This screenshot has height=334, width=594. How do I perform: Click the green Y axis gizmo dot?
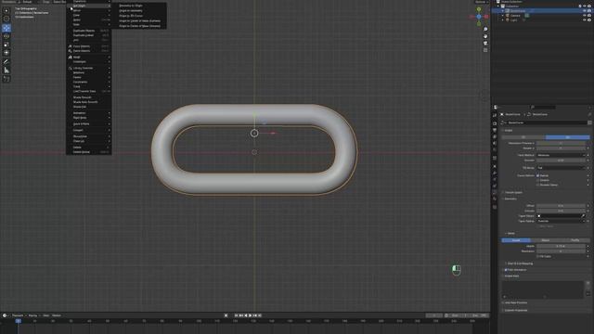click(x=479, y=9)
